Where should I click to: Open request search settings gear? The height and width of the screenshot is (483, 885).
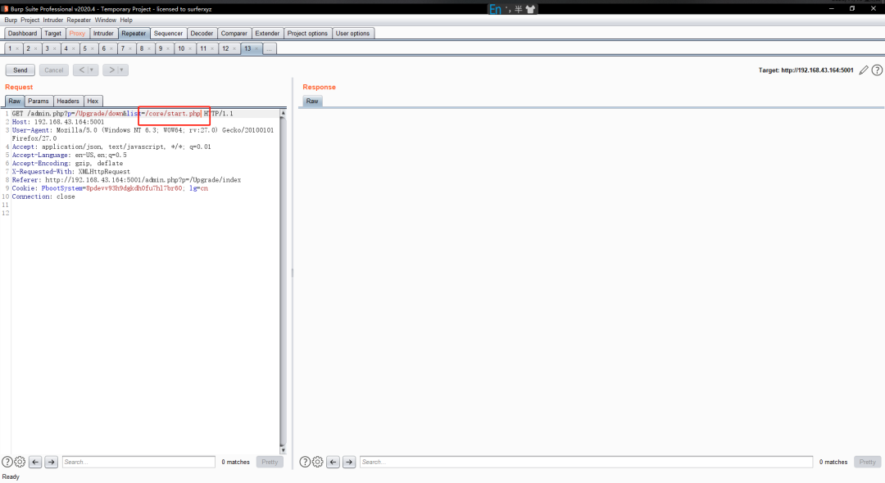[x=20, y=462]
